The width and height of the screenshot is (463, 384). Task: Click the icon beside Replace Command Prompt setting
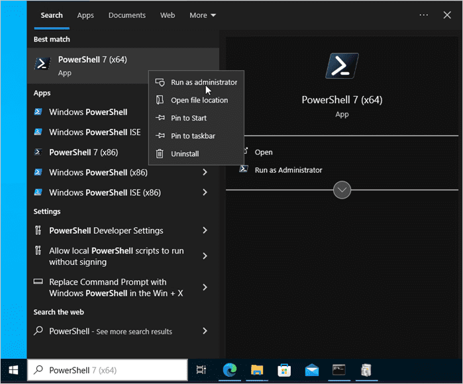pyautogui.click(x=38, y=281)
